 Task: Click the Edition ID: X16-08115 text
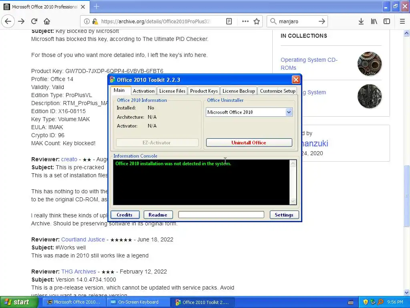[x=58, y=111]
